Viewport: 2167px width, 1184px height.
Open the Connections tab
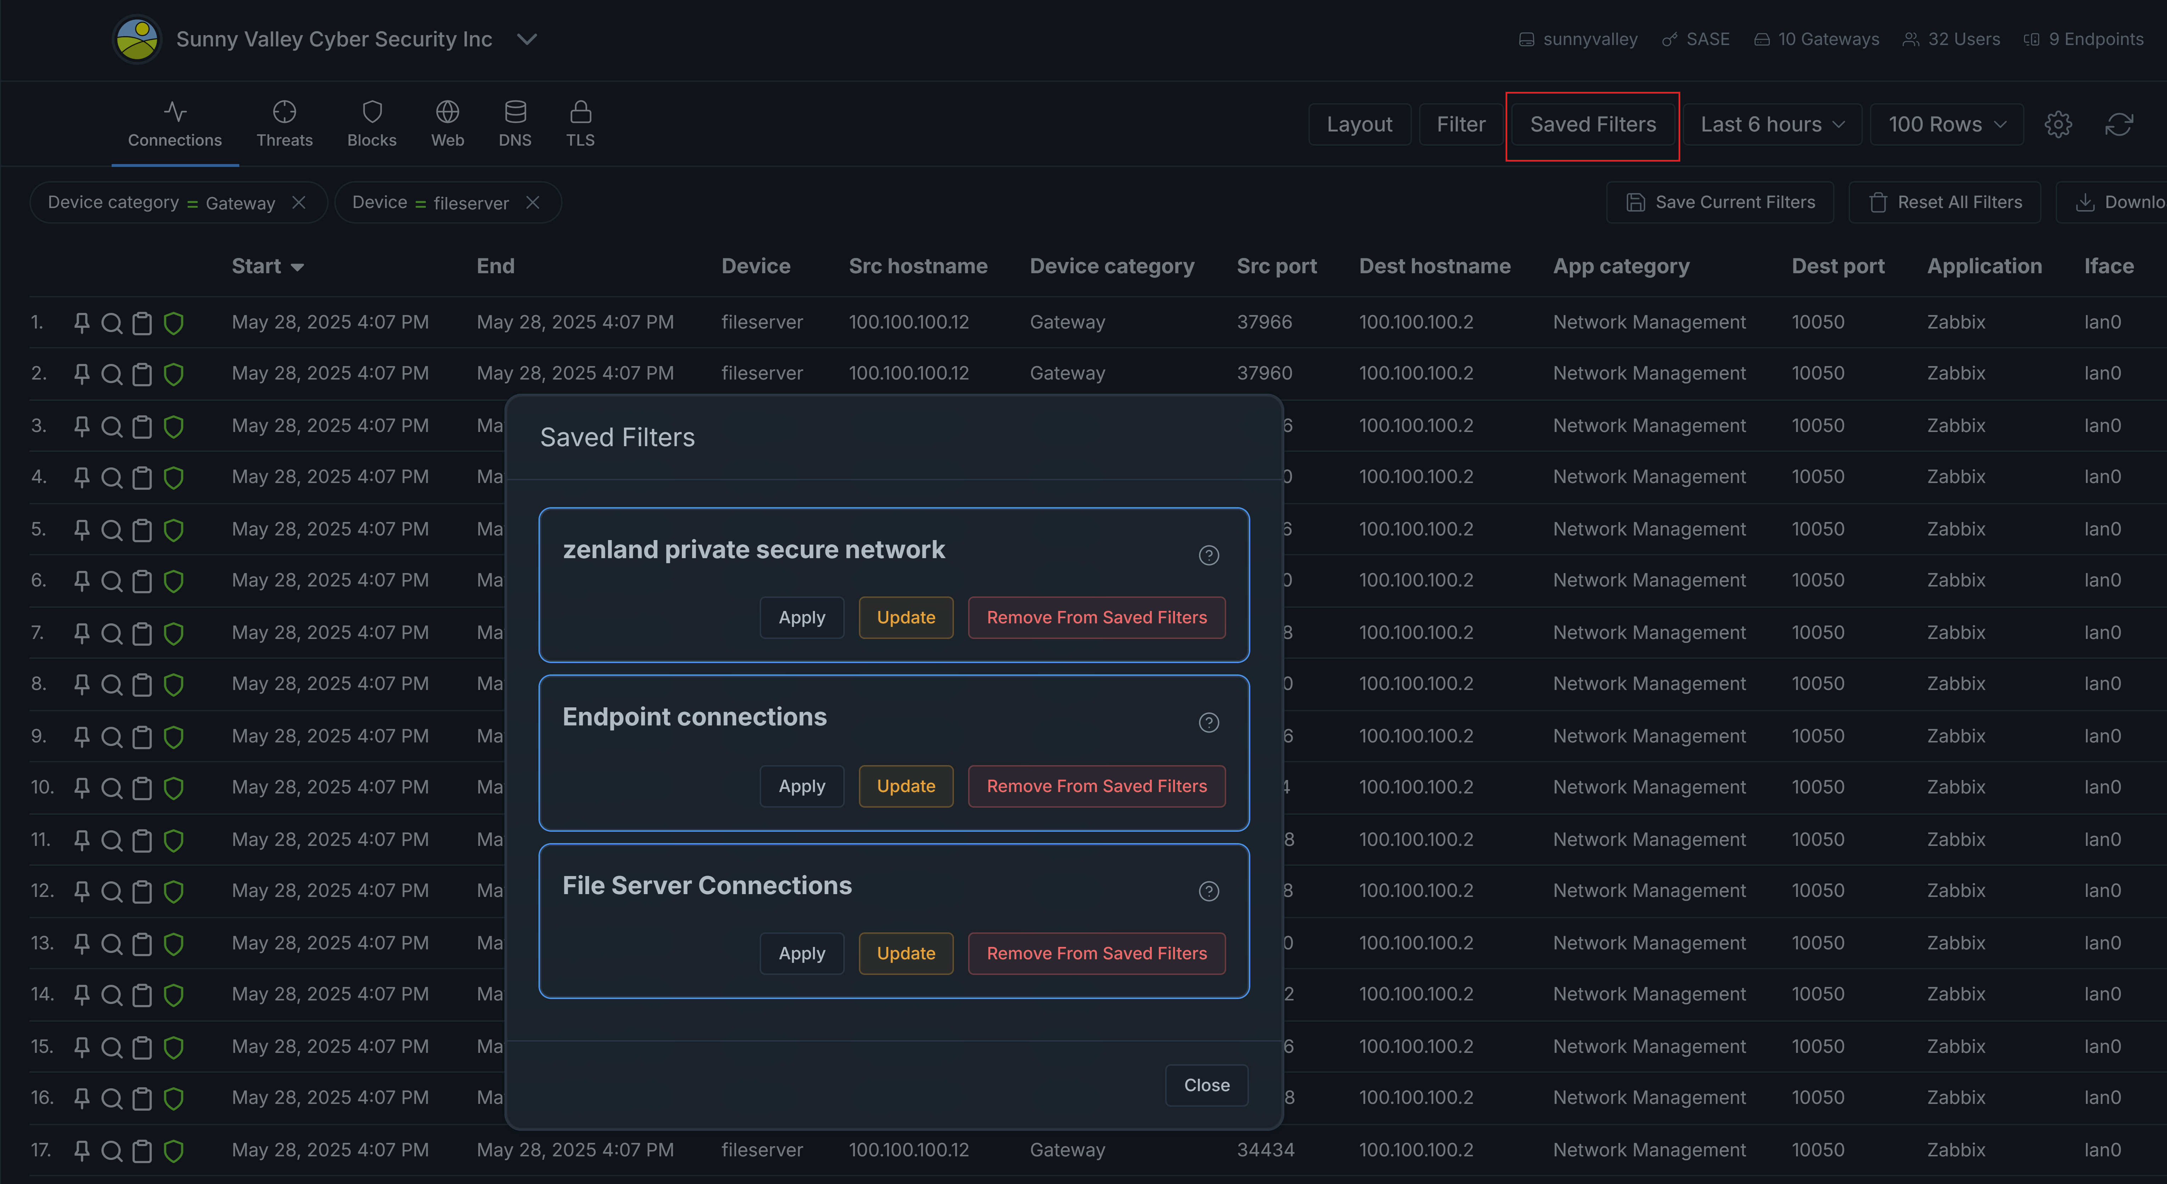click(175, 124)
